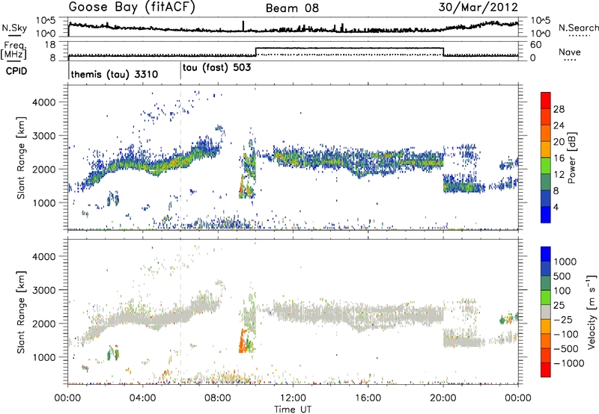Click the tau (fast) 503 CPID entry

(x=216, y=68)
